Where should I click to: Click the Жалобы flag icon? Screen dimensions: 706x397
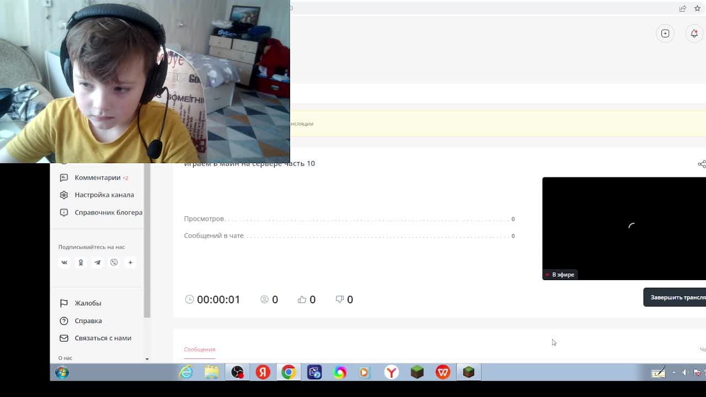pos(64,303)
